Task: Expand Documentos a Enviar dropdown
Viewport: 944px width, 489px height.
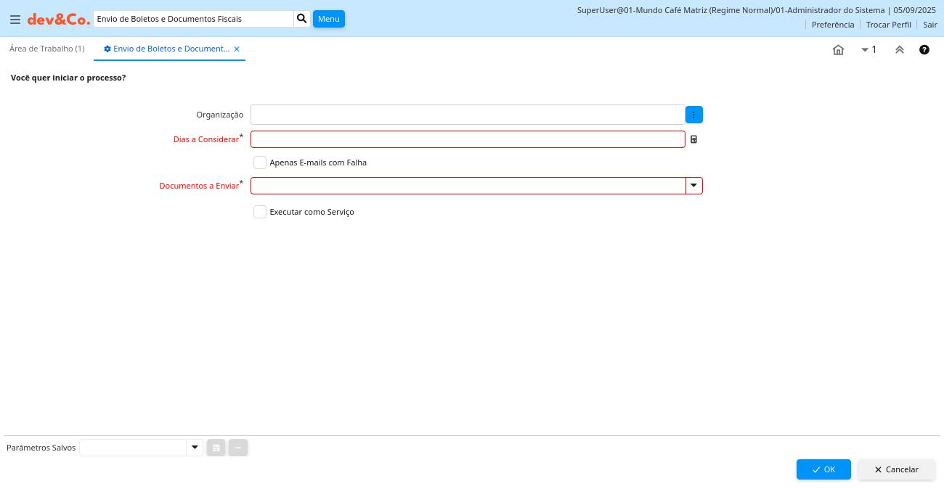Action: click(693, 186)
